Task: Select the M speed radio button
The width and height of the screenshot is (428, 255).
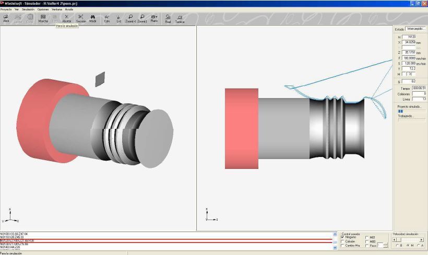Action: click(407, 246)
